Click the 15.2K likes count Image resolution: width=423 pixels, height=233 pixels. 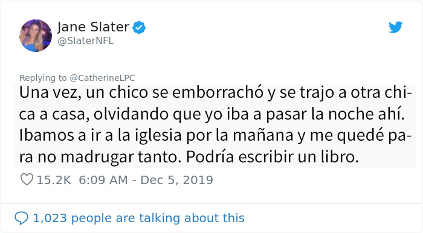[54, 180]
